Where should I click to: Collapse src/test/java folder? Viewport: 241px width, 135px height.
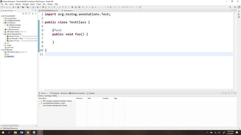[3, 22]
